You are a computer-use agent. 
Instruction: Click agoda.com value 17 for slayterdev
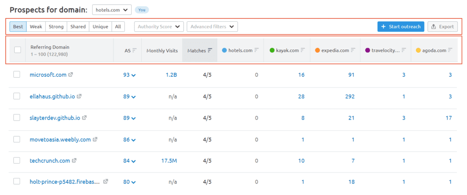coord(449,118)
